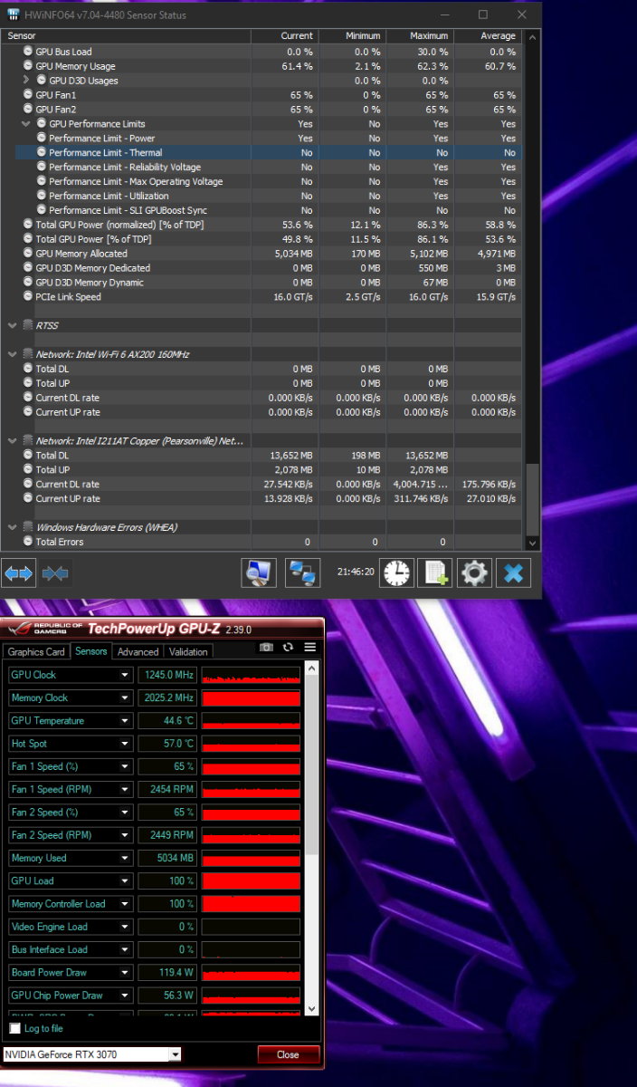Collapse the Intel I211AT Copper network group
The height and width of the screenshot is (1087, 637).
tap(13, 441)
